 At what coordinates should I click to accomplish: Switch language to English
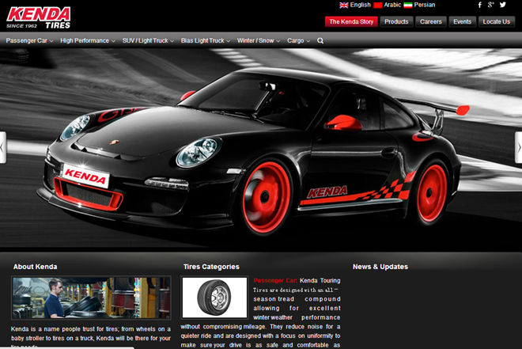click(x=360, y=5)
